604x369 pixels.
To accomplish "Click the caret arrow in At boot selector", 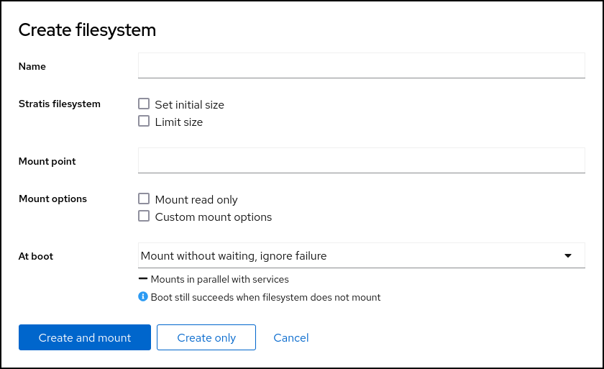I will [567, 255].
